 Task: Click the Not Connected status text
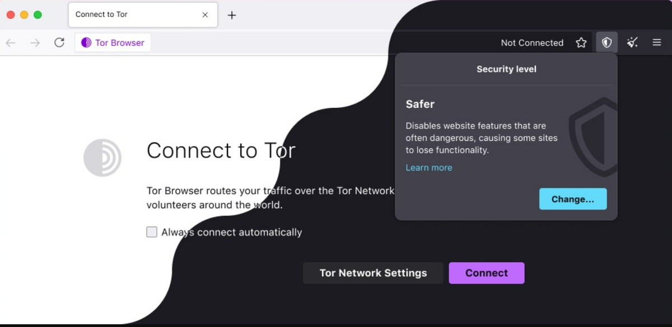click(532, 42)
